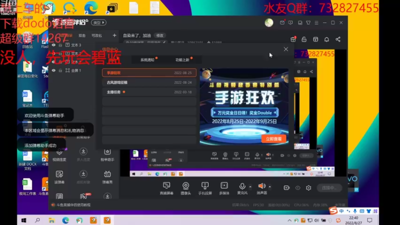Open Microsoft Edge from taskbar
Screen dimensions: 400x225
point(65,220)
